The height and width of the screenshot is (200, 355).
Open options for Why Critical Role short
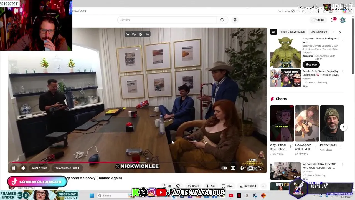(291, 146)
